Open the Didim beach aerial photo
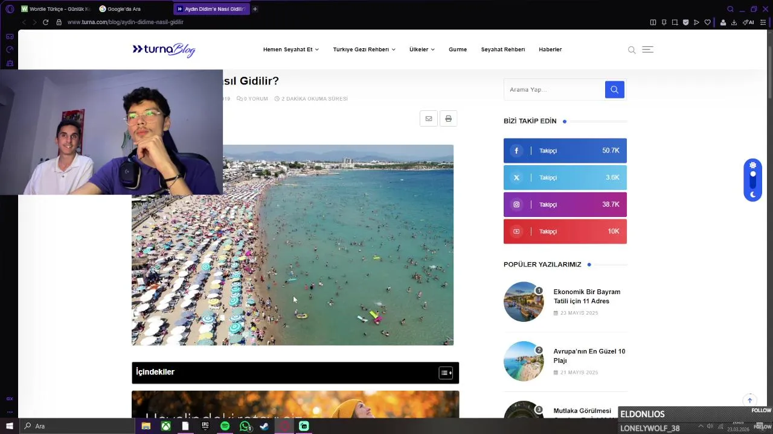Viewport: 773px width, 434px height. click(x=292, y=245)
